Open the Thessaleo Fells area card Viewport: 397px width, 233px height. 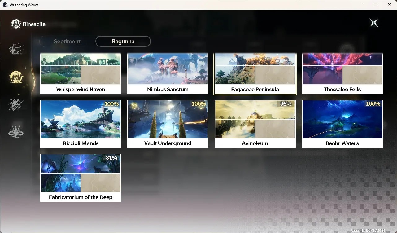[x=342, y=73]
